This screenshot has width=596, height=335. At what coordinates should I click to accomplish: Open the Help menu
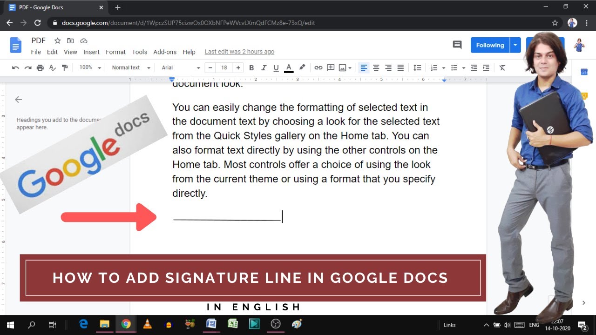click(x=189, y=52)
